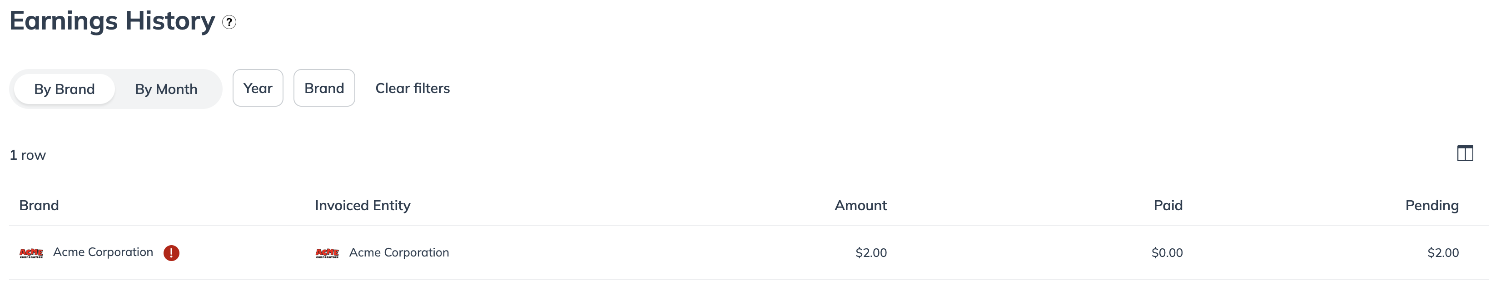
Task: Click the $0.00 paid value
Action: [1167, 253]
